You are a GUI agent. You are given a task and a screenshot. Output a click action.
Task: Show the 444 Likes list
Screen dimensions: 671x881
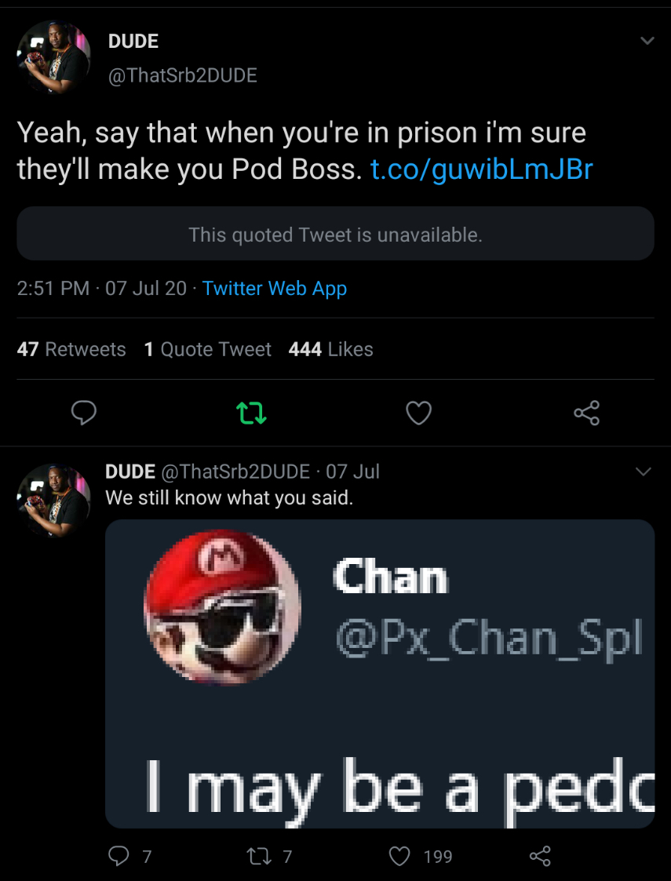(x=330, y=349)
